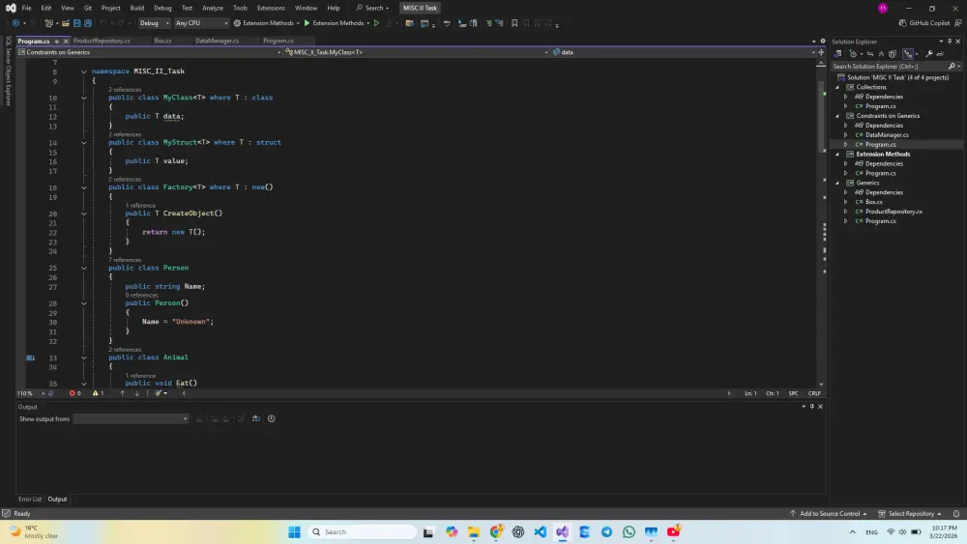Save the current file with the Save icon
Viewport: 967px width, 544px height.
tap(76, 23)
